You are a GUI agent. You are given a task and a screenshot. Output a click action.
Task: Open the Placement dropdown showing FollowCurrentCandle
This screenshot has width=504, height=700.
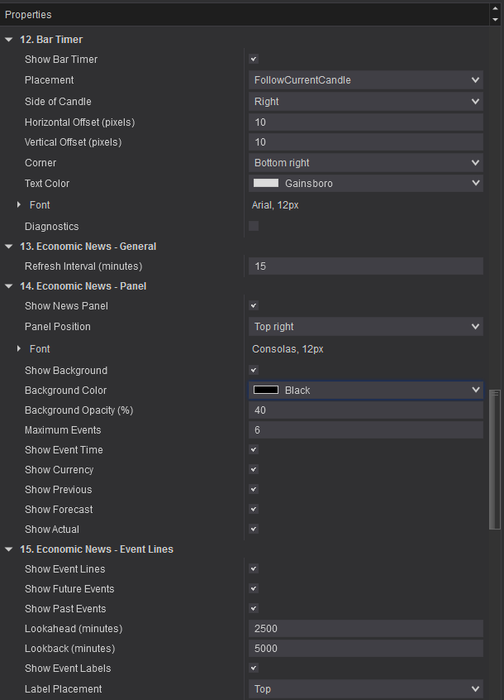[366, 80]
